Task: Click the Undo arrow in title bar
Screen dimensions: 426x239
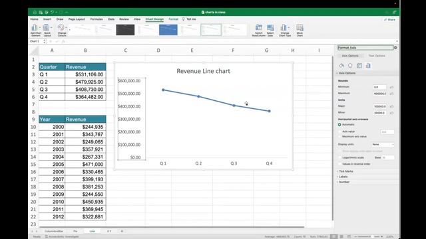Action: [52, 12]
